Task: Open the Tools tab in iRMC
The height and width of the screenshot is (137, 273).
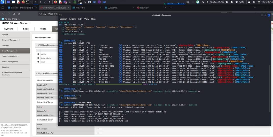Action: (x=43, y=29)
